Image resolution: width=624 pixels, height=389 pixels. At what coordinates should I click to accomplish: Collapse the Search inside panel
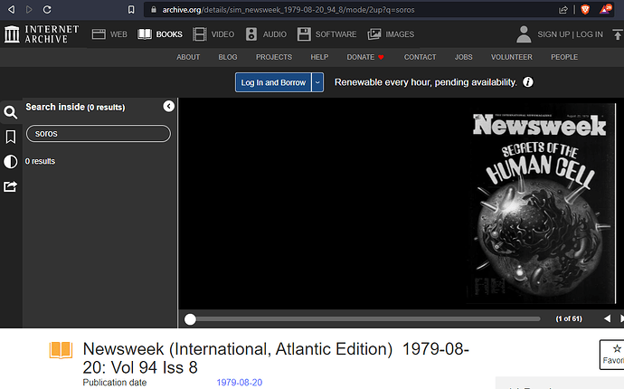click(x=169, y=107)
